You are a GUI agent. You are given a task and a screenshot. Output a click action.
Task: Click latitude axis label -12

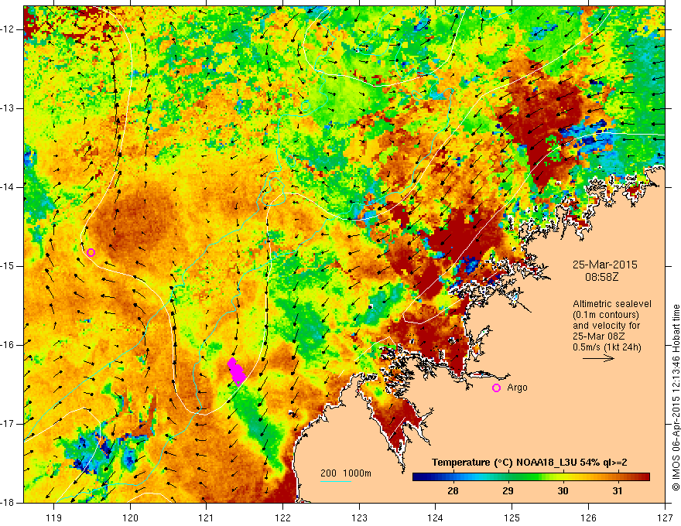8,29
